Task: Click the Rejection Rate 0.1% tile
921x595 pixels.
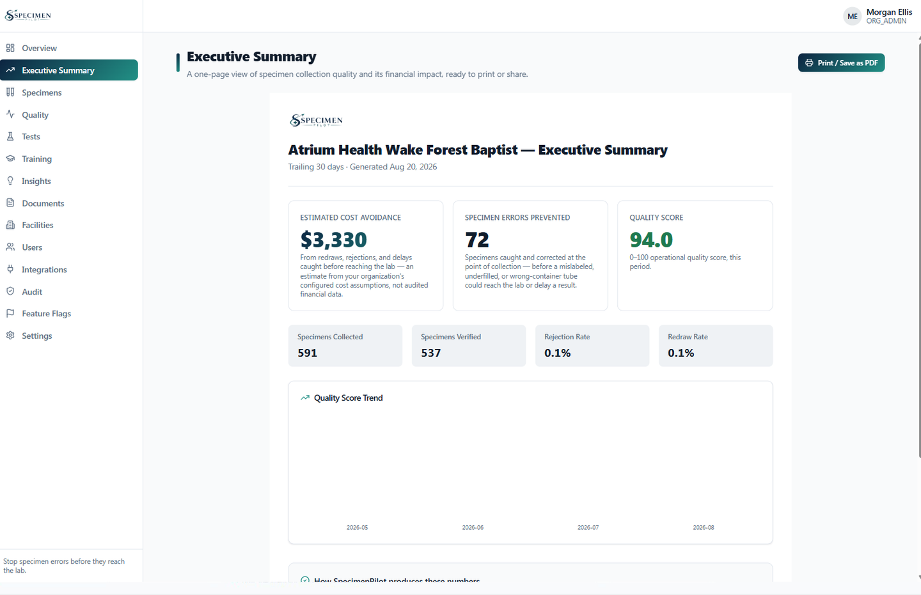Action: click(x=592, y=346)
